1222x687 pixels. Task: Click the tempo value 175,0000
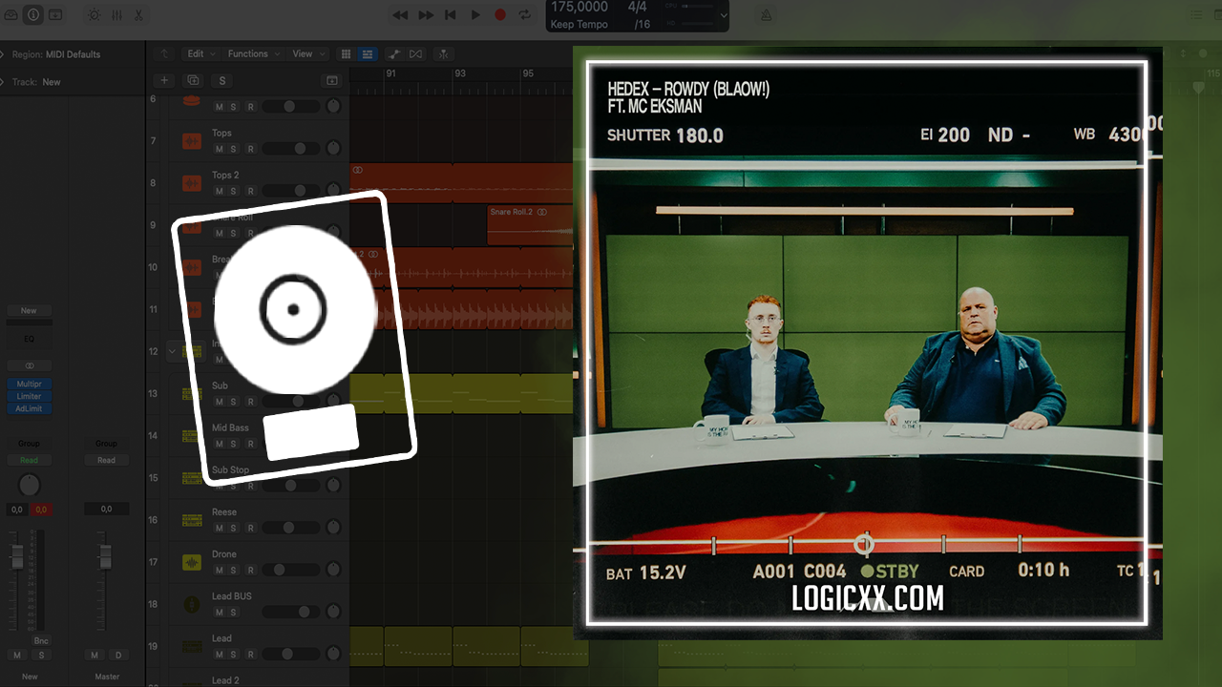(579, 7)
